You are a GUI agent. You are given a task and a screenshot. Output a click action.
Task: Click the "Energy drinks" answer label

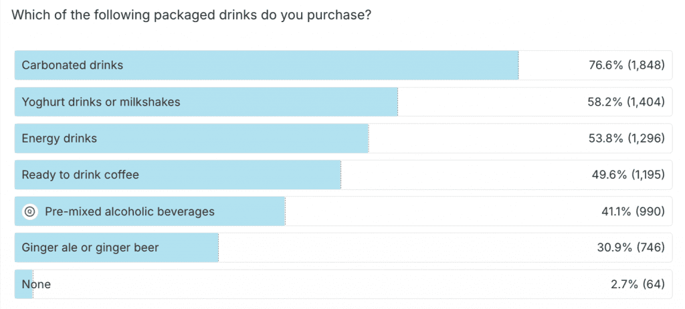pyautogui.click(x=60, y=138)
